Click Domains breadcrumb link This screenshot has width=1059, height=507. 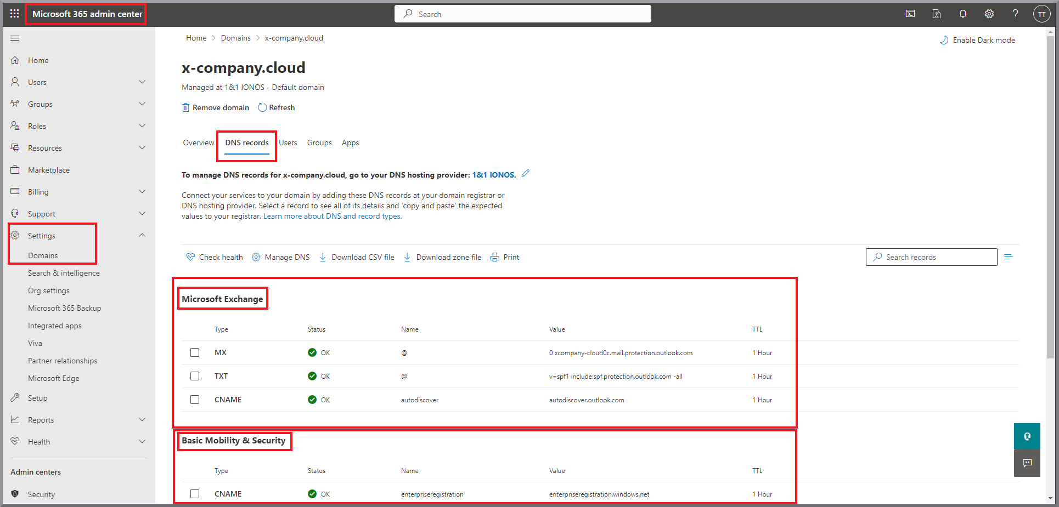[x=236, y=38]
